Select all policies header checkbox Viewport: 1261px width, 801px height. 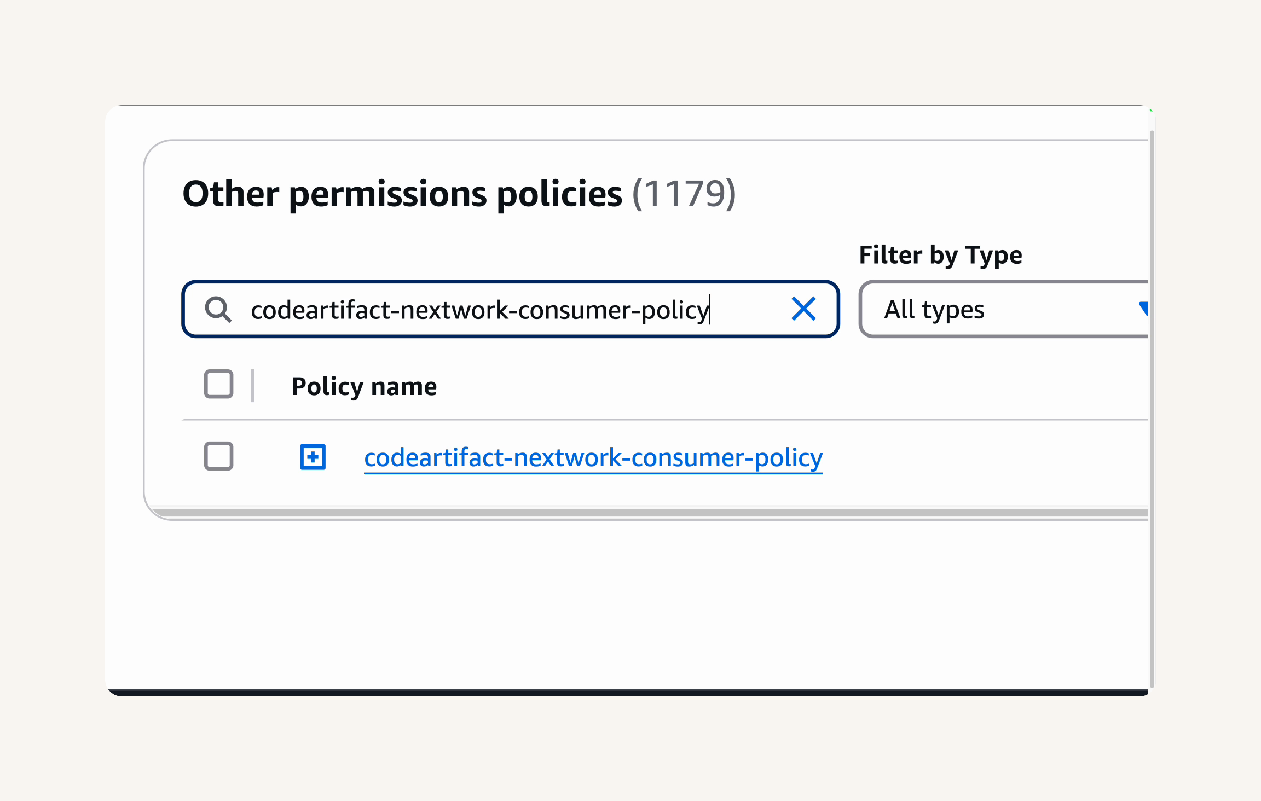point(219,384)
